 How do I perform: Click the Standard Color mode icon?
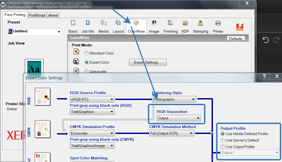[x=76, y=51]
